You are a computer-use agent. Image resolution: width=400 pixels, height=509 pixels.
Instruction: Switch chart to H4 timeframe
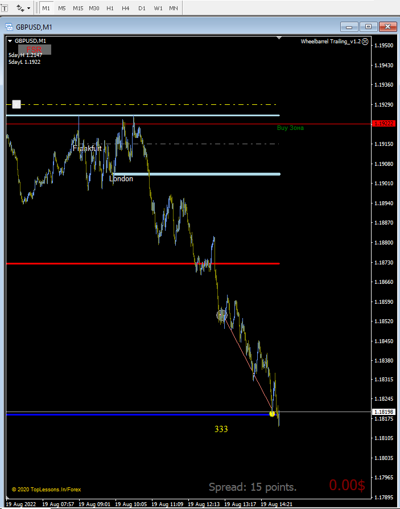point(125,8)
